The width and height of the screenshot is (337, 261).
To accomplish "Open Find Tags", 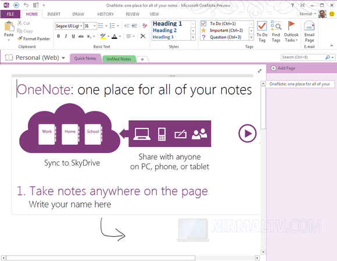I will point(276,31).
